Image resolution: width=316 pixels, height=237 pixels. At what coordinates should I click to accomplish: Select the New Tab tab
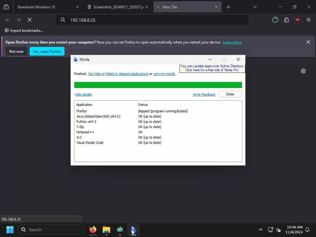(187, 7)
